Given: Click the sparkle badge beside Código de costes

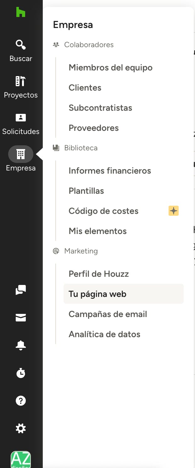Looking at the screenshot, I should (174, 211).
